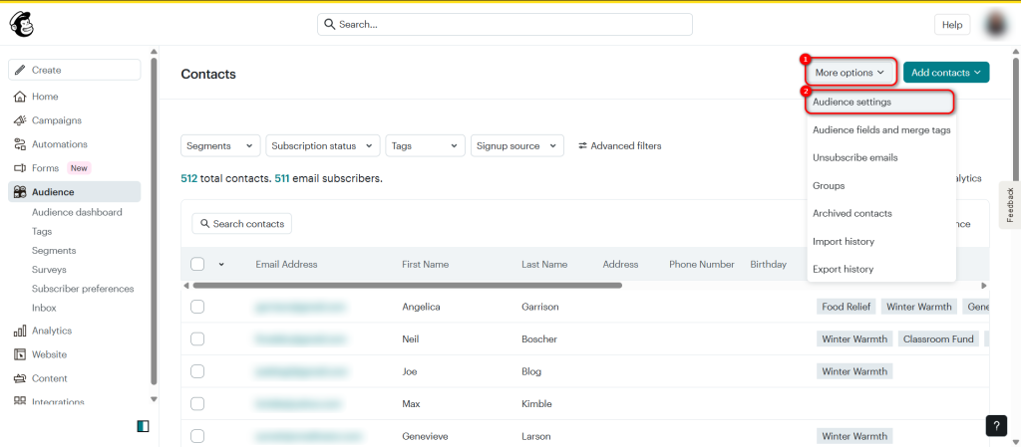Viewport: 1021px width, 447px height.
Task: Click the top Search input field
Action: pyautogui.click(x=510, y=24)
